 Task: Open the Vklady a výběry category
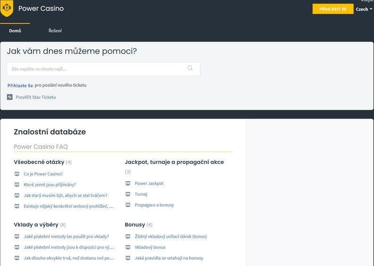36,225
